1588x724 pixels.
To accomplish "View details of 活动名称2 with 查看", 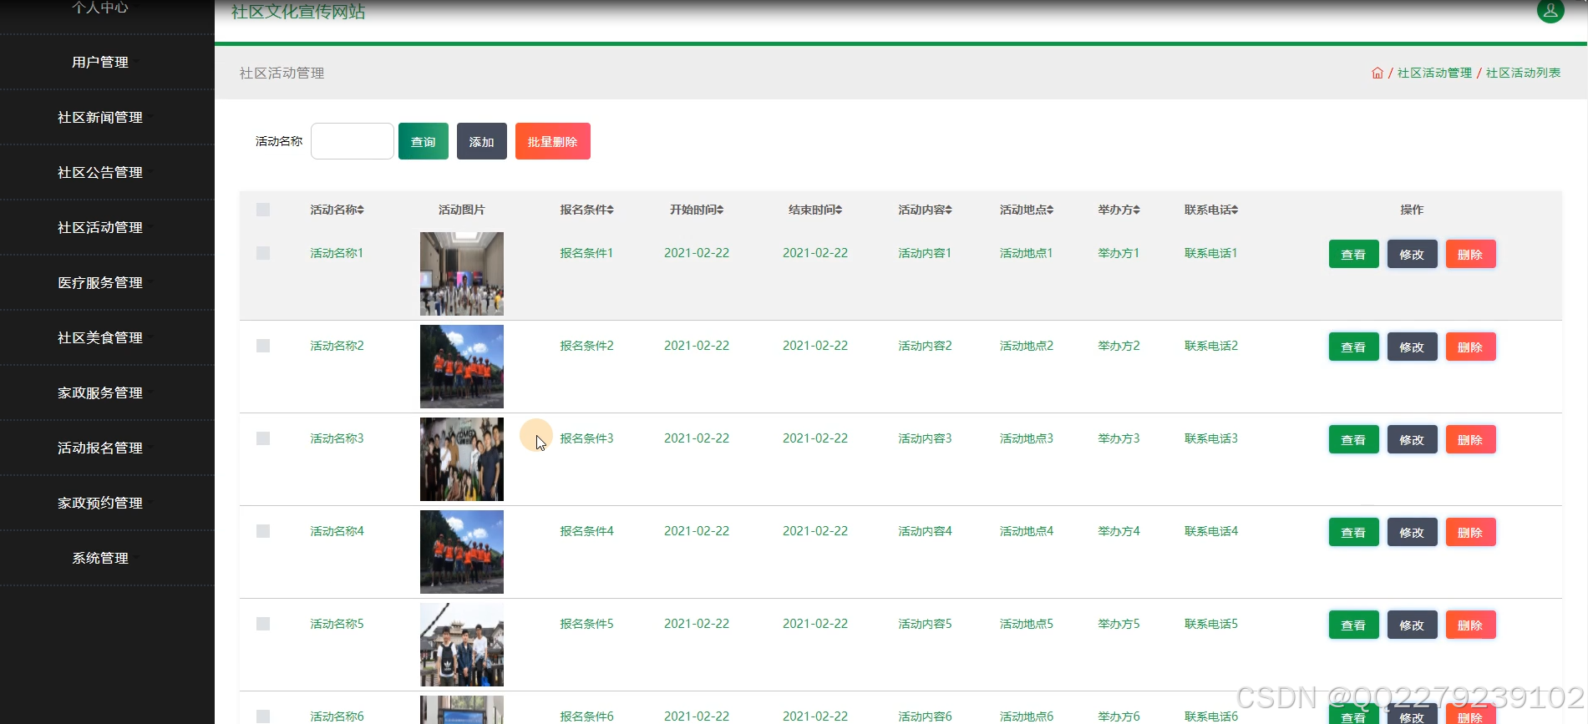I will pyautogui.click(x=1353, y=347).
